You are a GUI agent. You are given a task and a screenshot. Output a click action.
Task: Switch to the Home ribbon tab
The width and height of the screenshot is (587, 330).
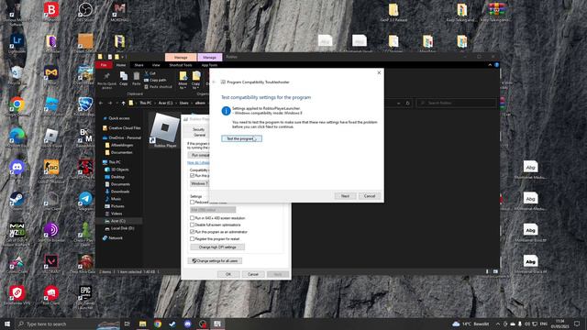[121, 65]
